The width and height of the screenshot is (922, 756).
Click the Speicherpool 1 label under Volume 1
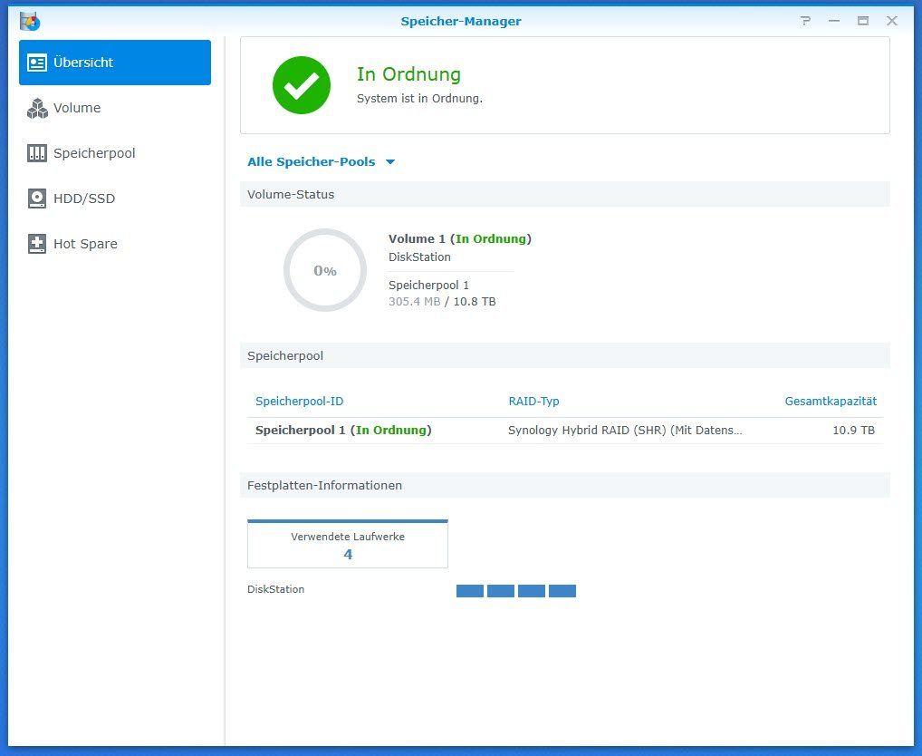pyautogui.click(x=428, y=286)
